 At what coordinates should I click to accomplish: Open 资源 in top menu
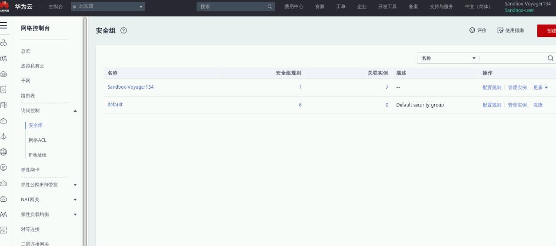click(320, 7)
